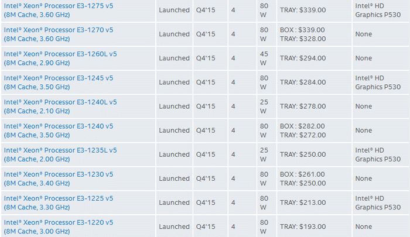The height and width of the screenshot is (237, 410).
Task: Open the Intel Xeon Processor E3-1270 v5 link
Action: 59,34
